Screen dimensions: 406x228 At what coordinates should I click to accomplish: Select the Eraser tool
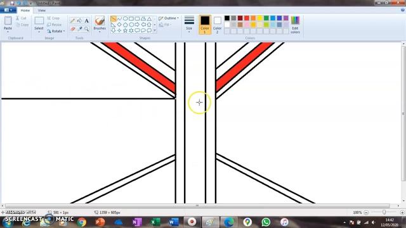[x=73, y=28]
